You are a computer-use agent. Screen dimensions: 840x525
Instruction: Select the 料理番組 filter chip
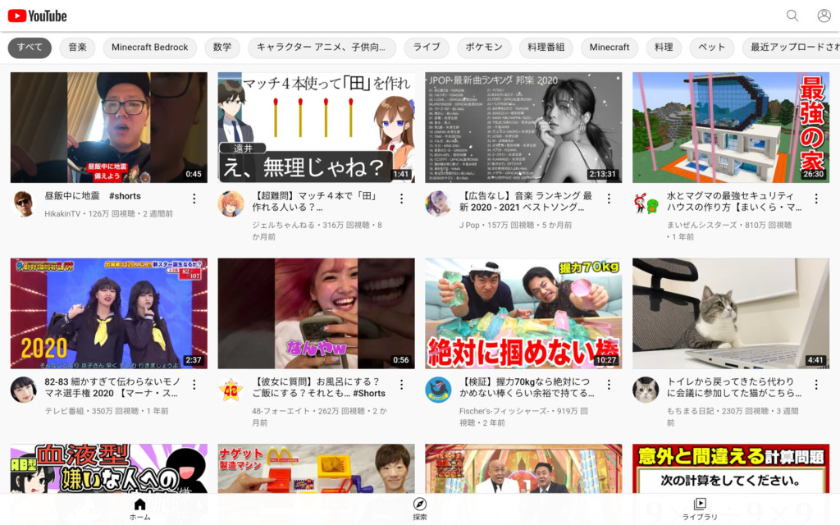pos(546,47)
